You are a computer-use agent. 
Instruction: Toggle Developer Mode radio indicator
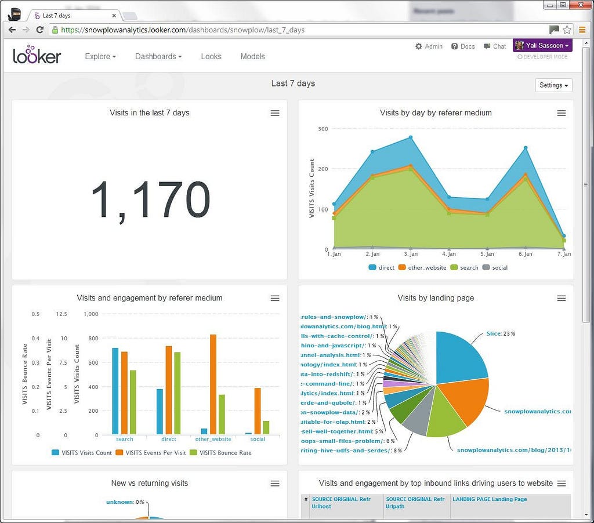pos(520,57)
